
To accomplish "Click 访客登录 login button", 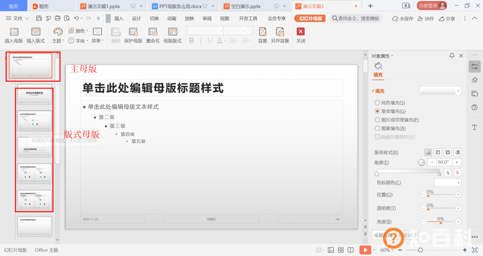I will pyautogui.click(x=432, y=6).
